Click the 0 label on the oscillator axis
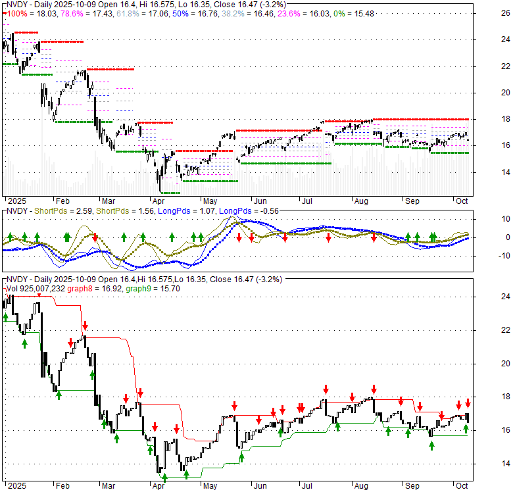 click(x=508, y=237)
